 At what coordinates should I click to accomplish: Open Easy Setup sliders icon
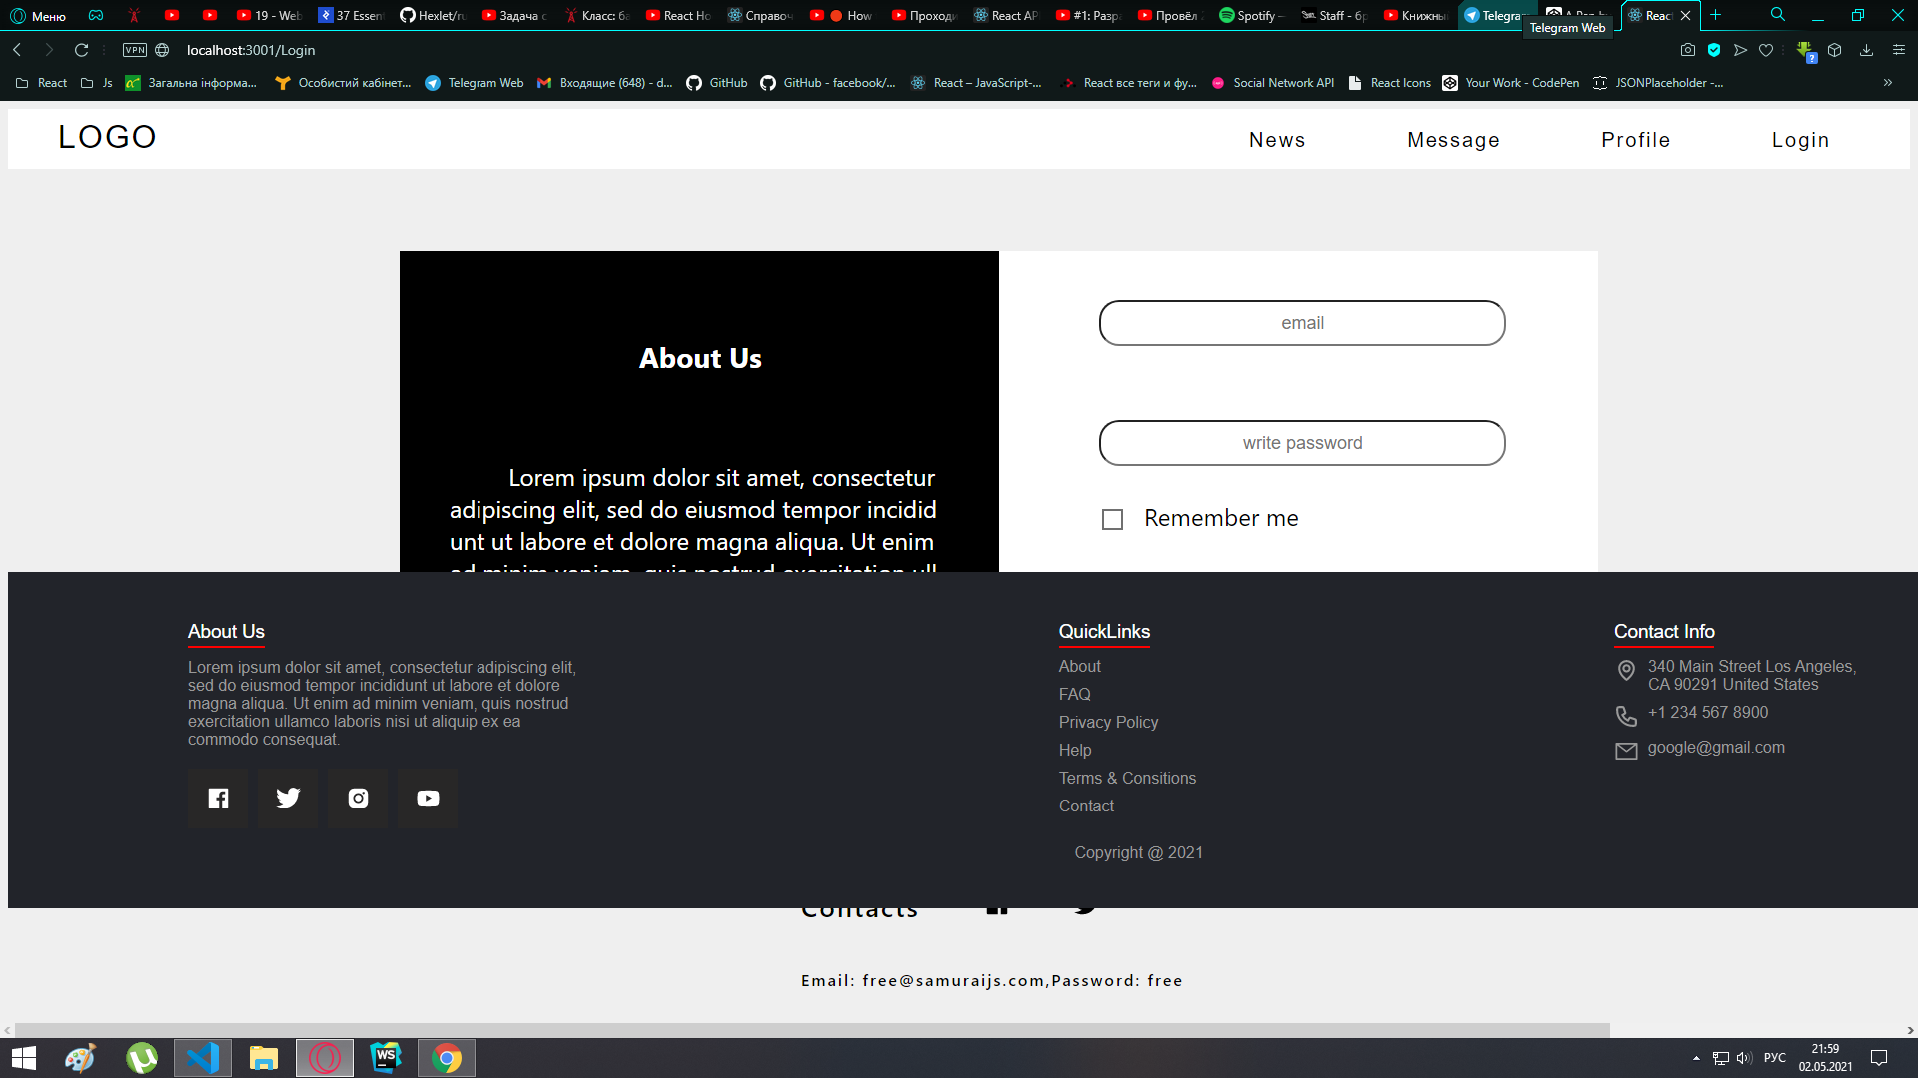(x=1899, y=50)
